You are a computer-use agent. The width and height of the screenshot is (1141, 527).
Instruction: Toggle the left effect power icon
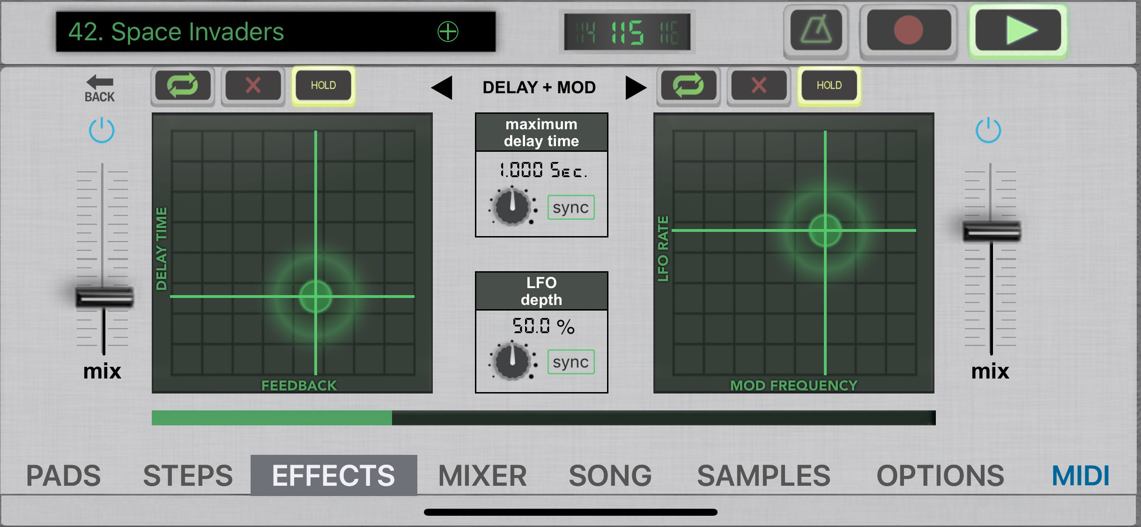pos(102,131)
